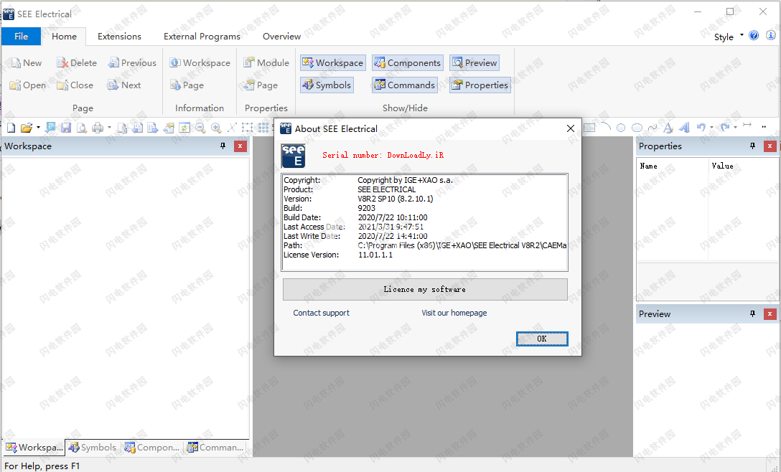Go to Next page
The image size is (781, 472).
pyautogui.click(x=124, y=85)
